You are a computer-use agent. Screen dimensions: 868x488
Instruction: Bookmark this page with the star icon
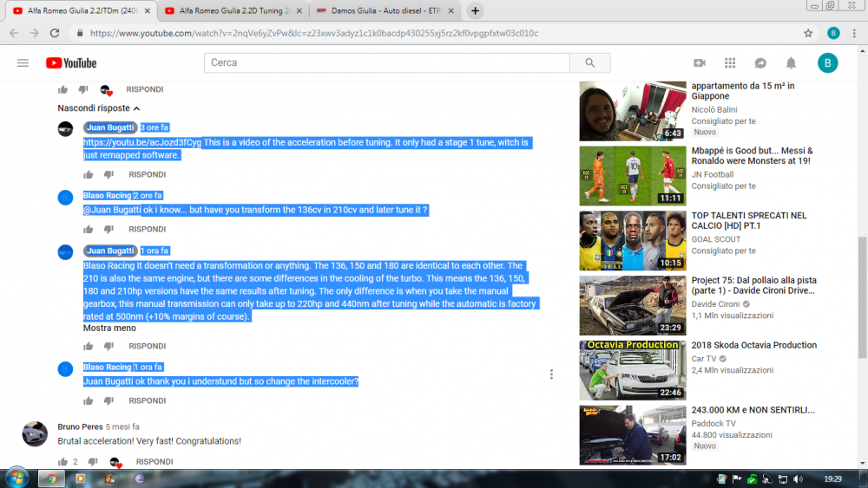808,33
